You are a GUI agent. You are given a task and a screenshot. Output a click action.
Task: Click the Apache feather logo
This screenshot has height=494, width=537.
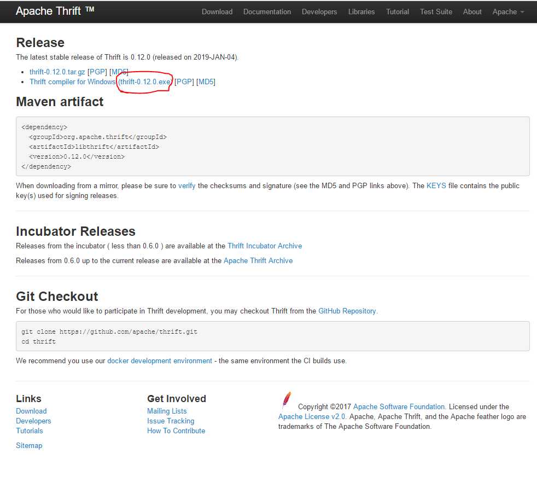(x=287, y=400)
